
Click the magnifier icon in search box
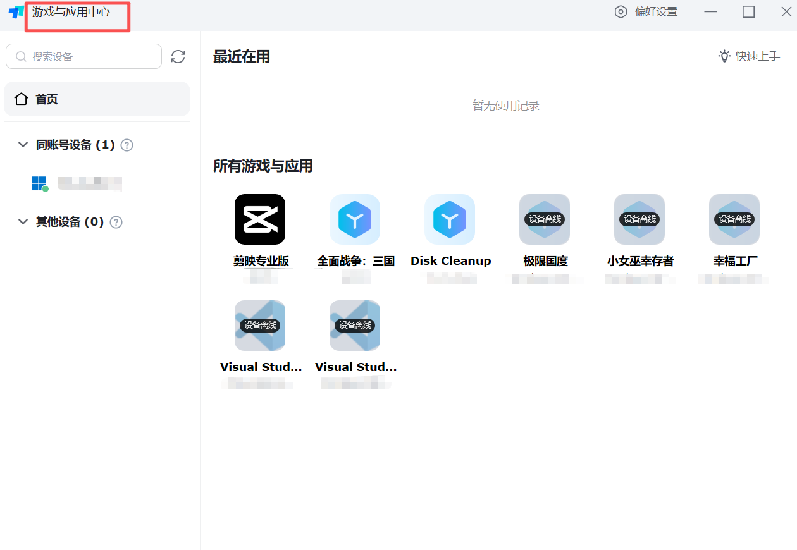(22, 57)
